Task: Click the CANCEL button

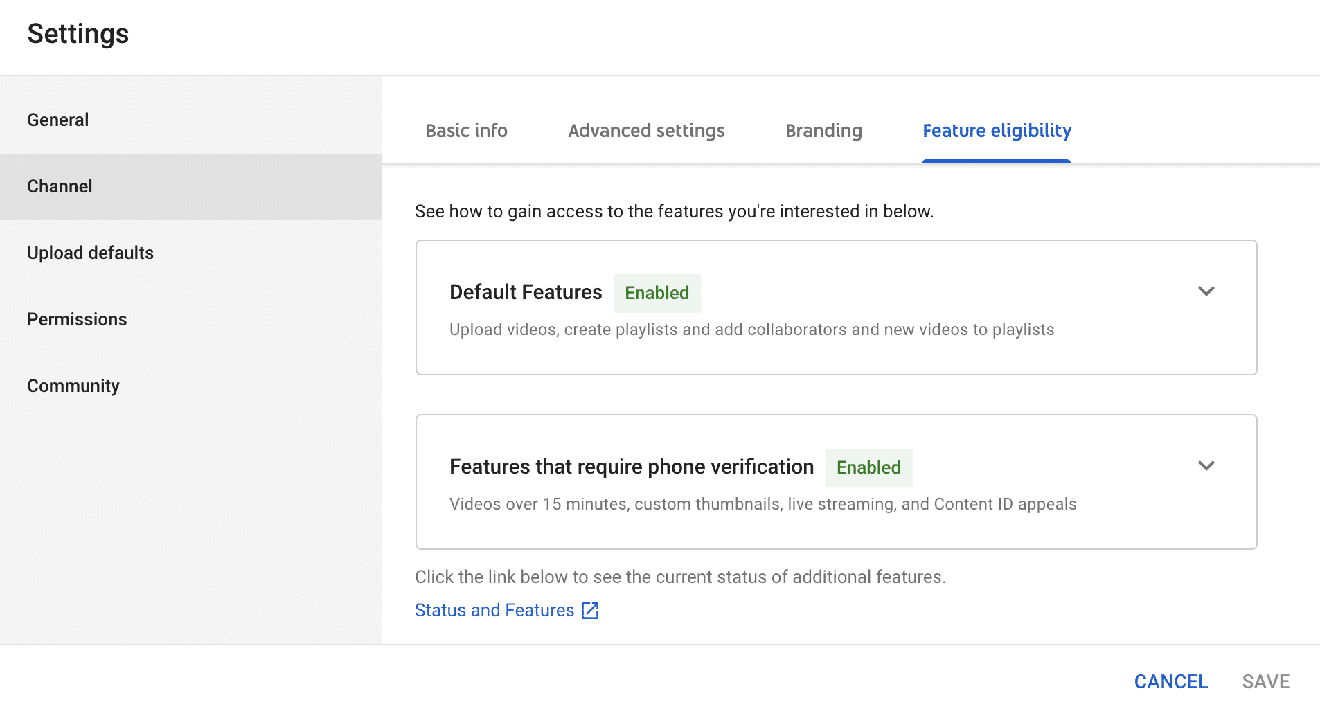Action: coord(1170,681)
